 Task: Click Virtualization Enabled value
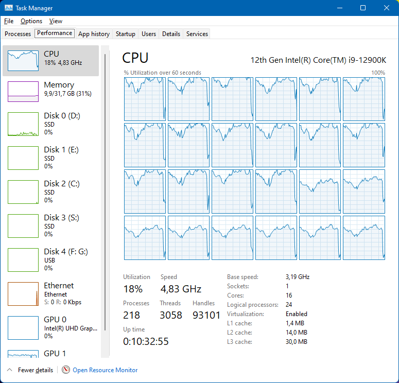click(x=297, y=314)
